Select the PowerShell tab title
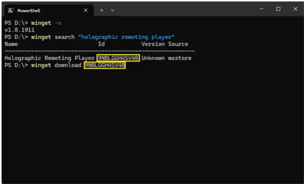This screenshot has height=184, width=304. coord(29,11)
